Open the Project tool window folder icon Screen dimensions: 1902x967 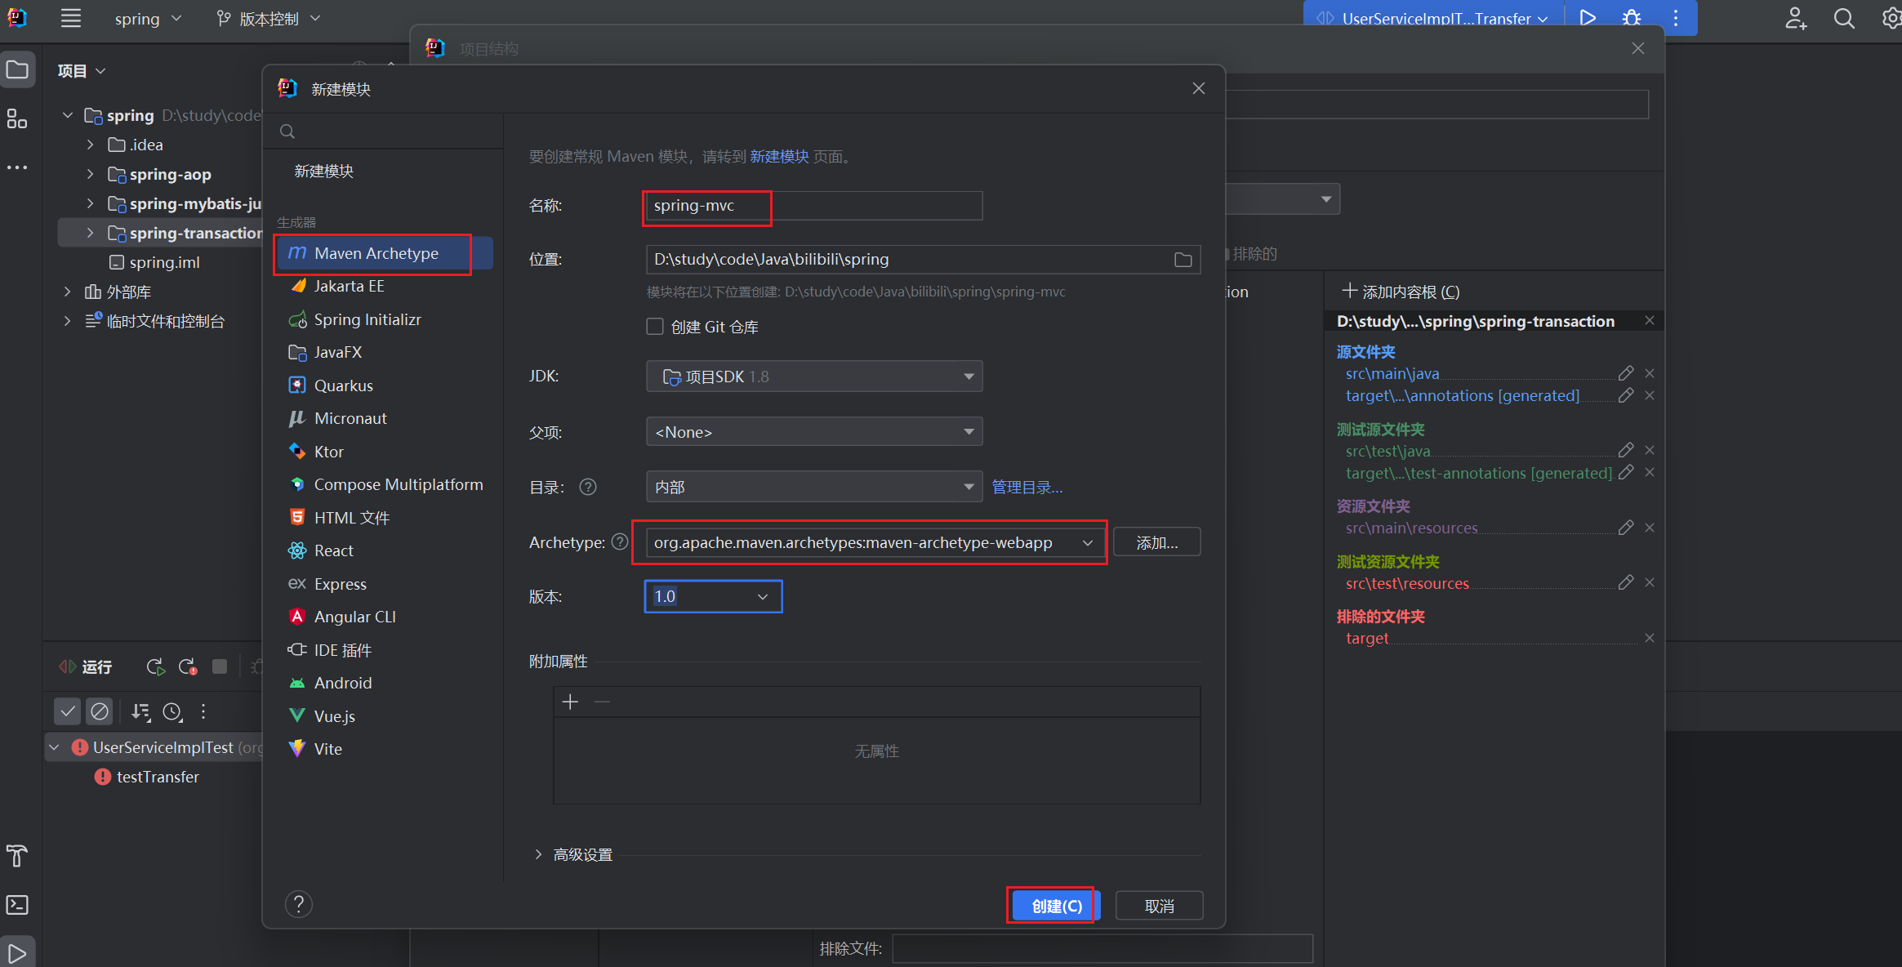tap(17, 70)
